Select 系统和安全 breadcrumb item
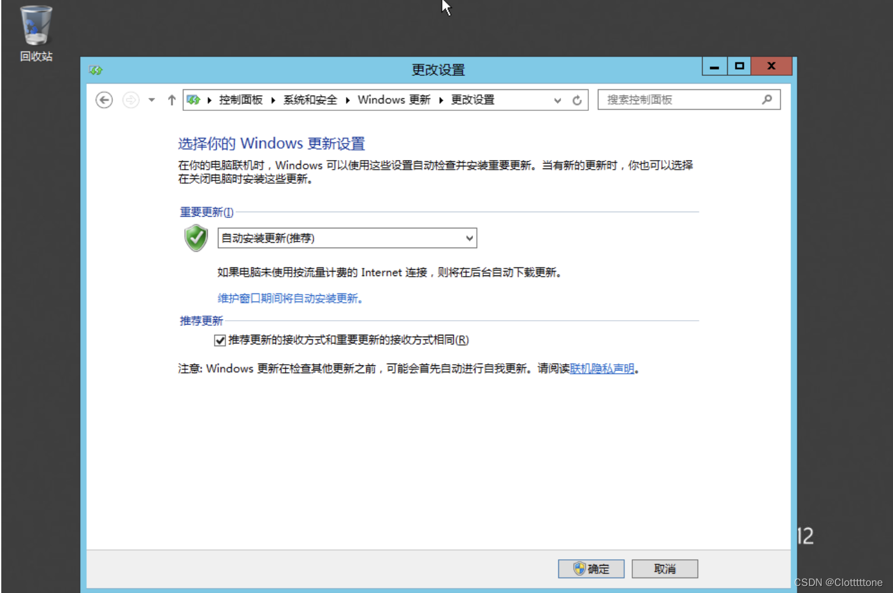This screenshot has height=593, width=893. [x=310, y=100]
